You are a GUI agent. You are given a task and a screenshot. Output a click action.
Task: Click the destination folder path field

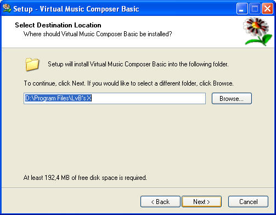pos(115,98)
